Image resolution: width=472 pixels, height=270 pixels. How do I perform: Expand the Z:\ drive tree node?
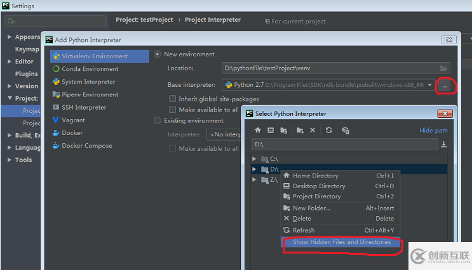254,179
